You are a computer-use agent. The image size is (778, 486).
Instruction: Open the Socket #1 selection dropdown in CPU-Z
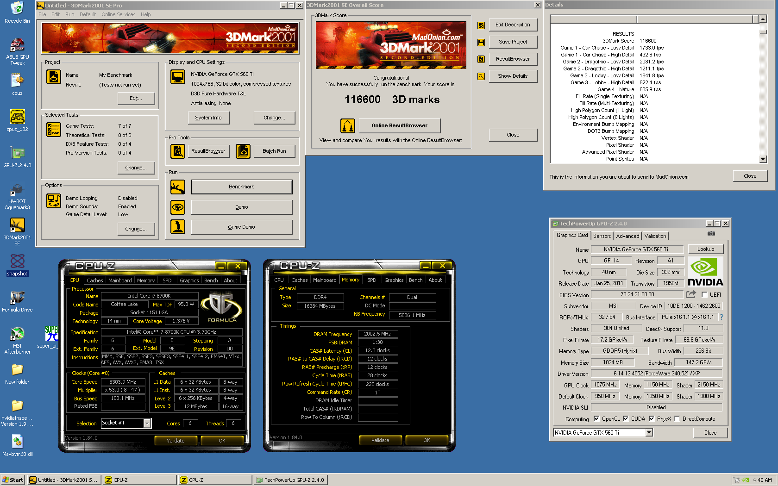coord(147,423)
